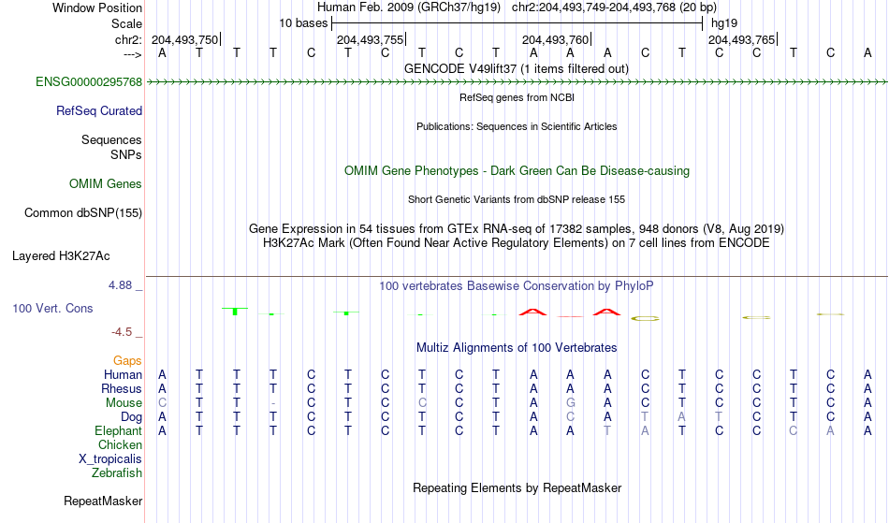The width and height of the screenshot is (889, 523).
Task: Click the tallest green PhyloP conservation bar
Action: click(235, 311)
